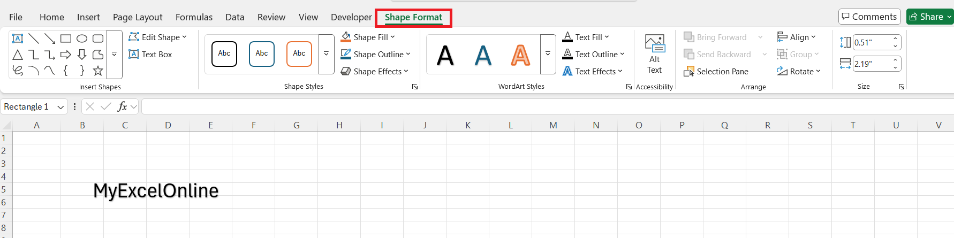Cancel formula entry with the X icon
This screenshot has width=954, height=238.
90,106
